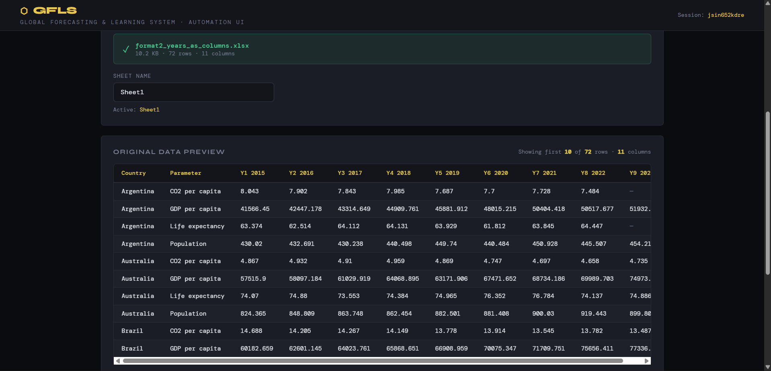Click the Parameter column header
This screenshot has height=371, width=771.
tap(185, 173)
